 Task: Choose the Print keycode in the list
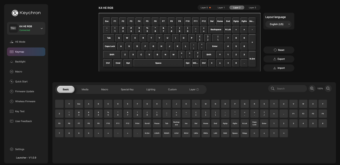point(137,123)
